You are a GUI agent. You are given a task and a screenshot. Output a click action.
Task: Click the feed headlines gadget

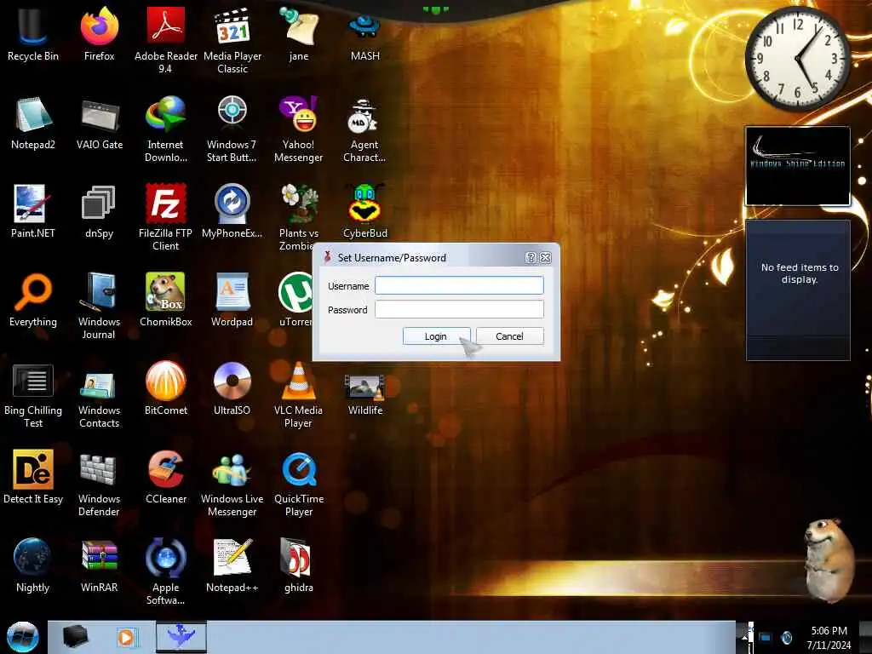798,290
